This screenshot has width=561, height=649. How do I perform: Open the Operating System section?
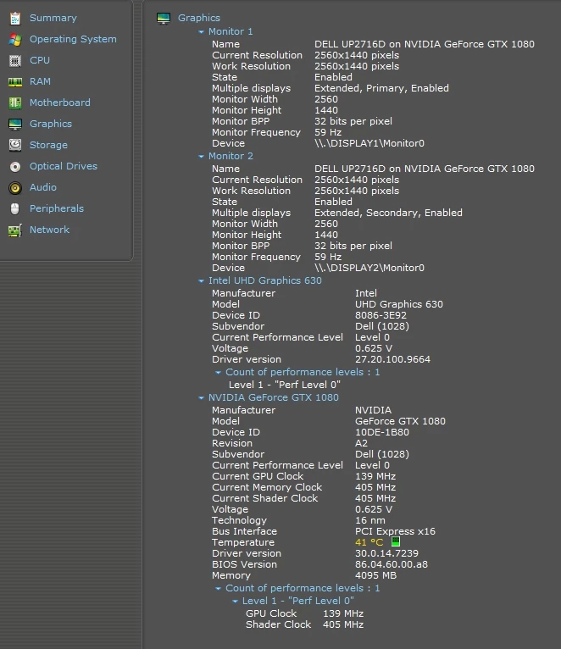pyautogui.click(x=73, y=39)
